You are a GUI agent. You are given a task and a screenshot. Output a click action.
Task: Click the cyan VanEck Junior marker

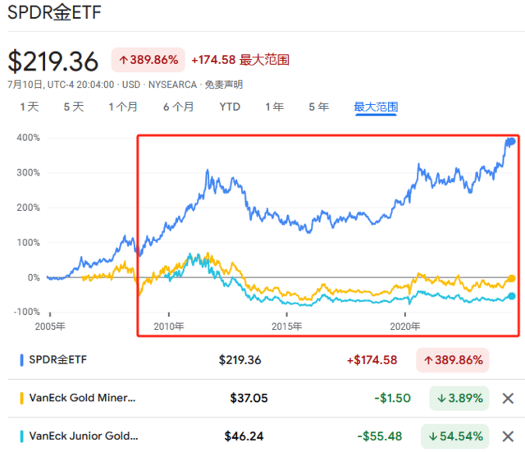[x=21, y=435]
